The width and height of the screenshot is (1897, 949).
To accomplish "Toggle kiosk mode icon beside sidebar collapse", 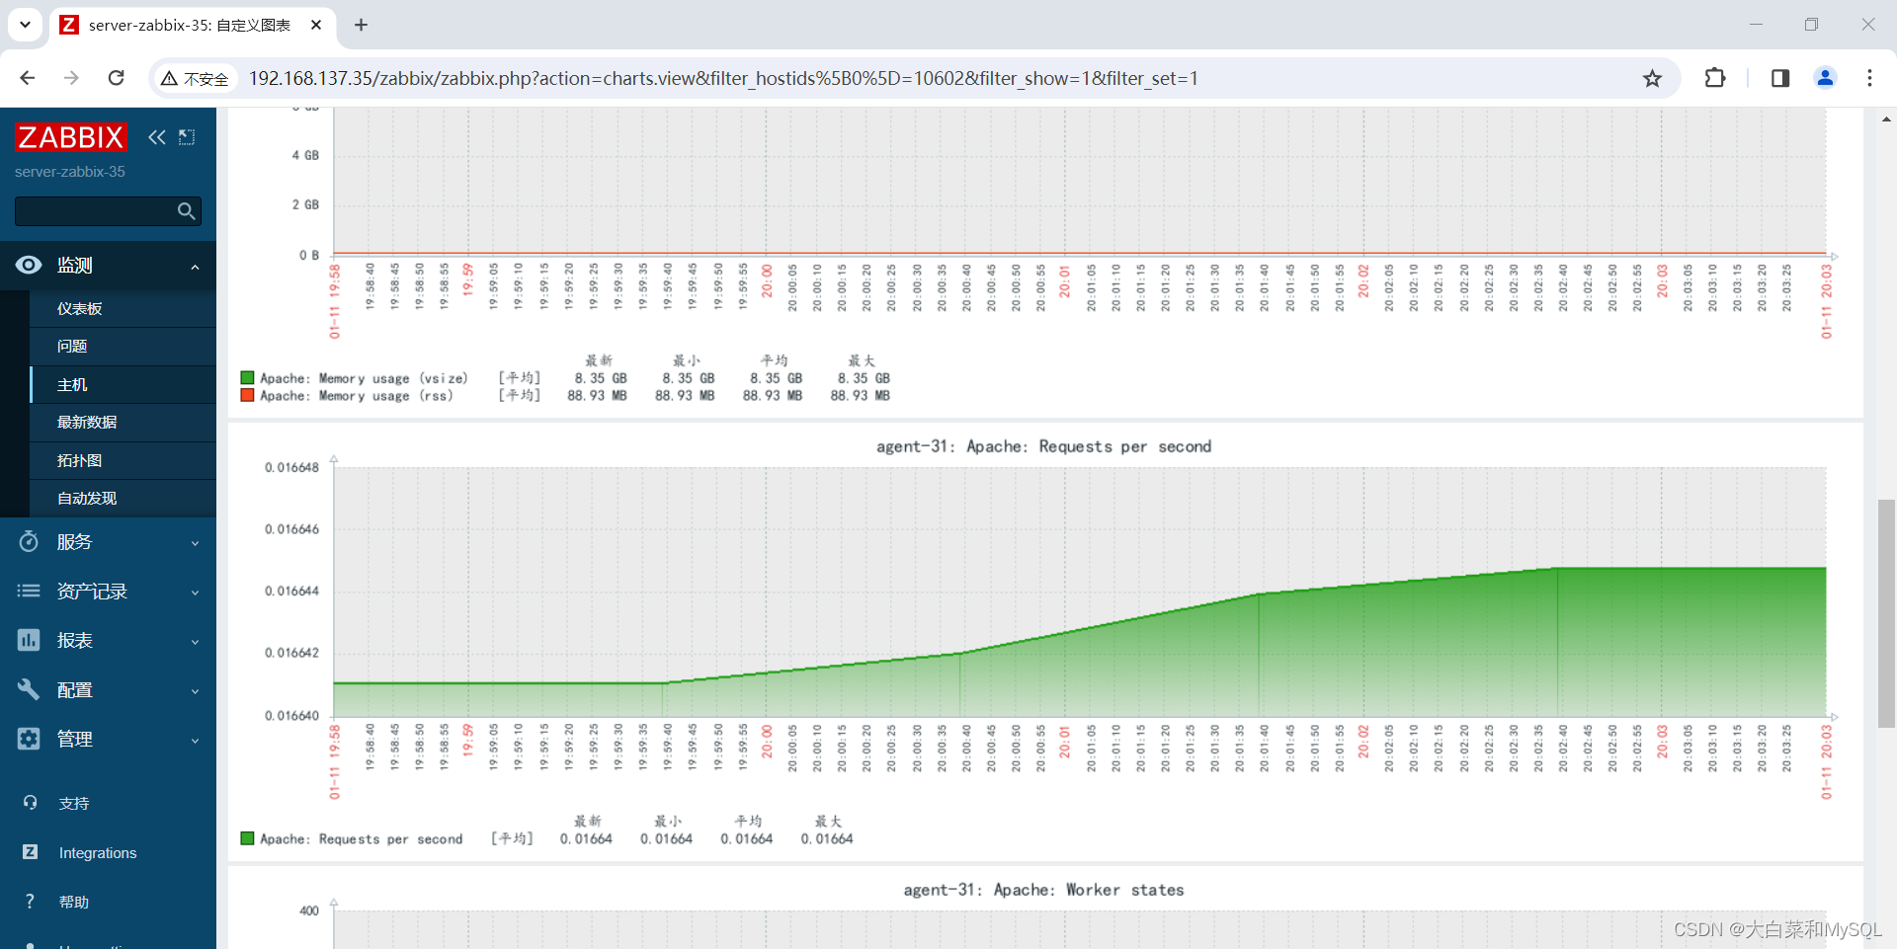I will point(187,137).
